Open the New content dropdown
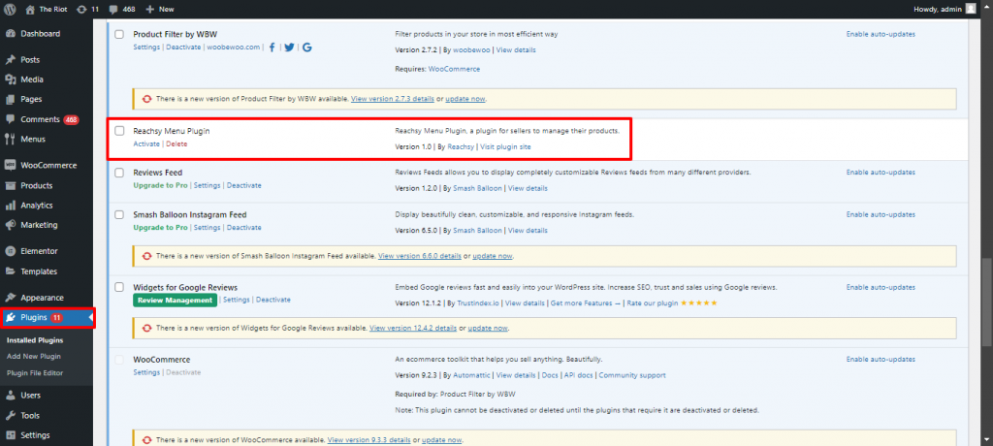Screen dimensions: 993x446 coord(160,9)
